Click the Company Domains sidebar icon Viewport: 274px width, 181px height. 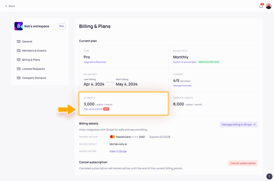coord(19,78)
